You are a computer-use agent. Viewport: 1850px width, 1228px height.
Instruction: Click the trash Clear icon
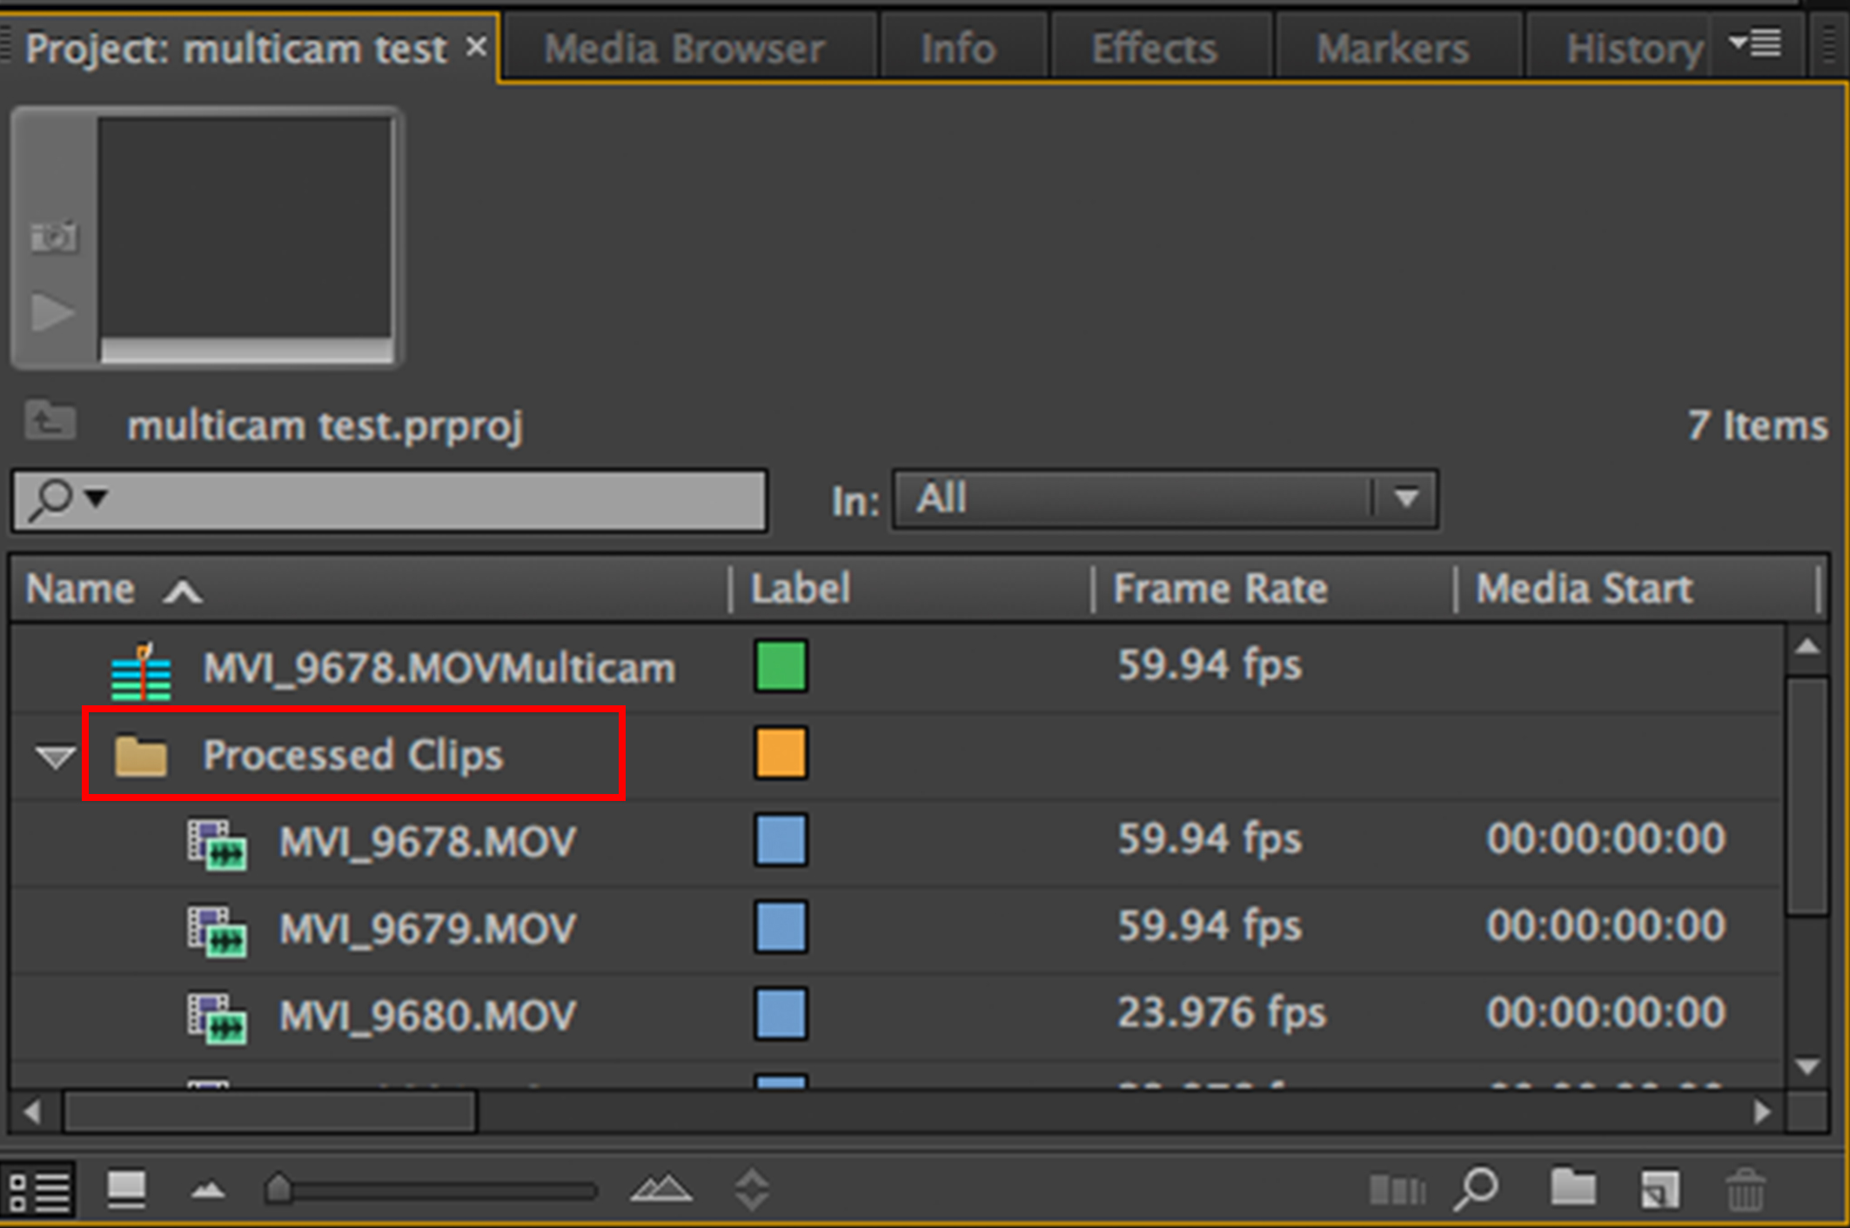coord(1745,1189)
